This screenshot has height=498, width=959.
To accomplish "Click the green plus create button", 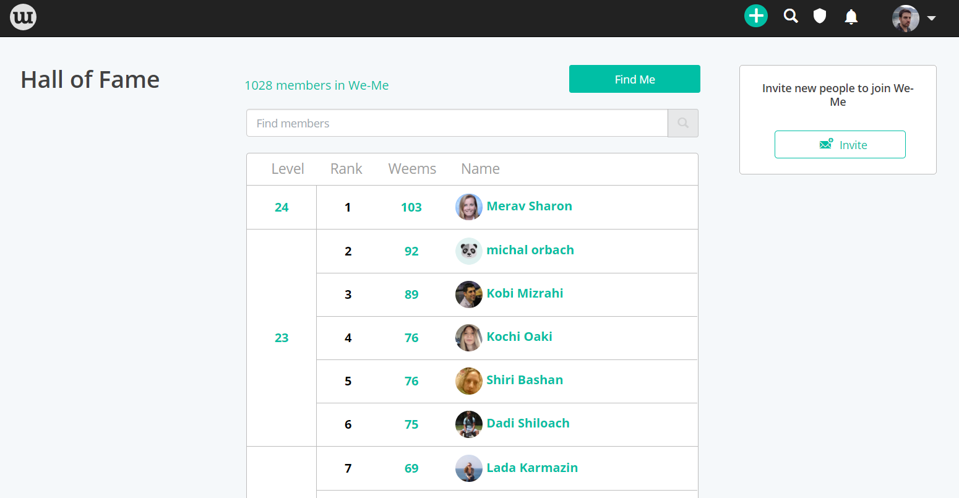I will (x=756, y=15).
